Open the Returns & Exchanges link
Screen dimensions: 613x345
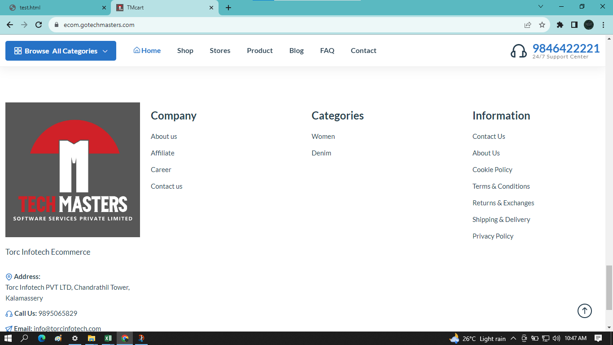coord(503,203)
